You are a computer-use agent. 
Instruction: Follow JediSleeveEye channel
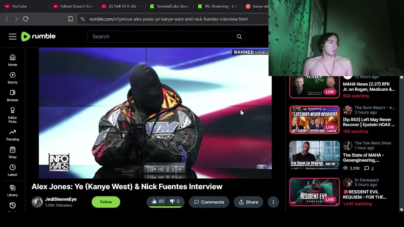(106, 202)
